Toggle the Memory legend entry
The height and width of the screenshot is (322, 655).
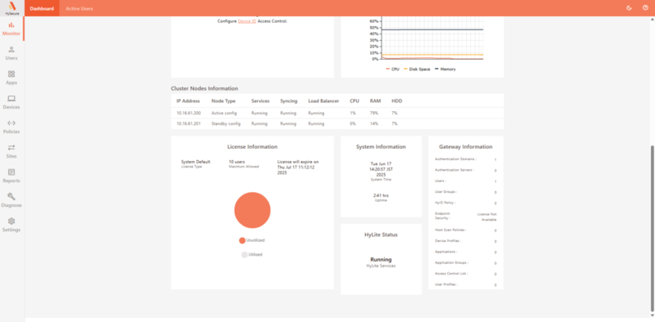pos(445,69)
